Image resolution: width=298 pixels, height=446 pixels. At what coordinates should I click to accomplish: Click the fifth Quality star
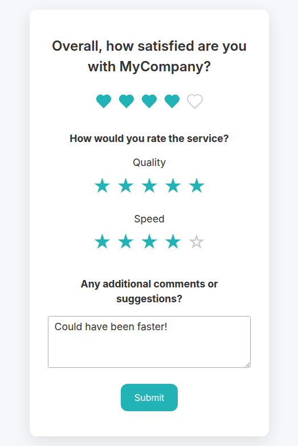197,186
